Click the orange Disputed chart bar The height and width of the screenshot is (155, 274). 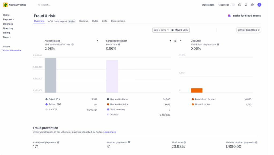197,90
